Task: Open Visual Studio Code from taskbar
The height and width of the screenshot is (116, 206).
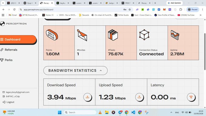Action: pos(133,112)
